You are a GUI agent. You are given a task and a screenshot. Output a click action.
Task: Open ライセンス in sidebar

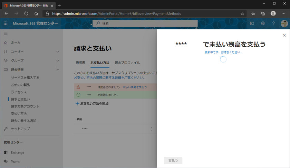click(19, 92)
